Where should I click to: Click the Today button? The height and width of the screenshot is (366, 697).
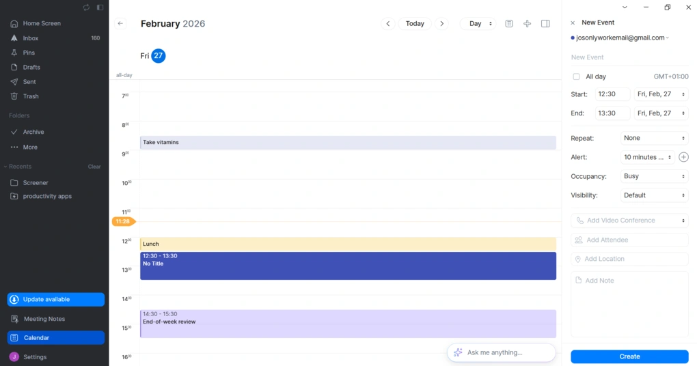coord(415,24)
